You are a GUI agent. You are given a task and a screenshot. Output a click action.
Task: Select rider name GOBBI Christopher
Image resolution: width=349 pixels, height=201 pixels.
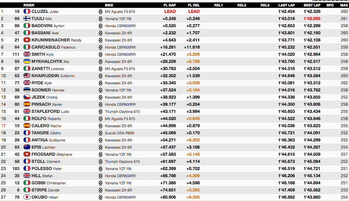49,183
